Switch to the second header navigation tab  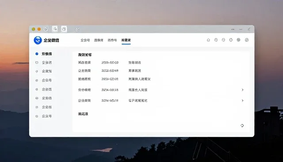[99, 40]
